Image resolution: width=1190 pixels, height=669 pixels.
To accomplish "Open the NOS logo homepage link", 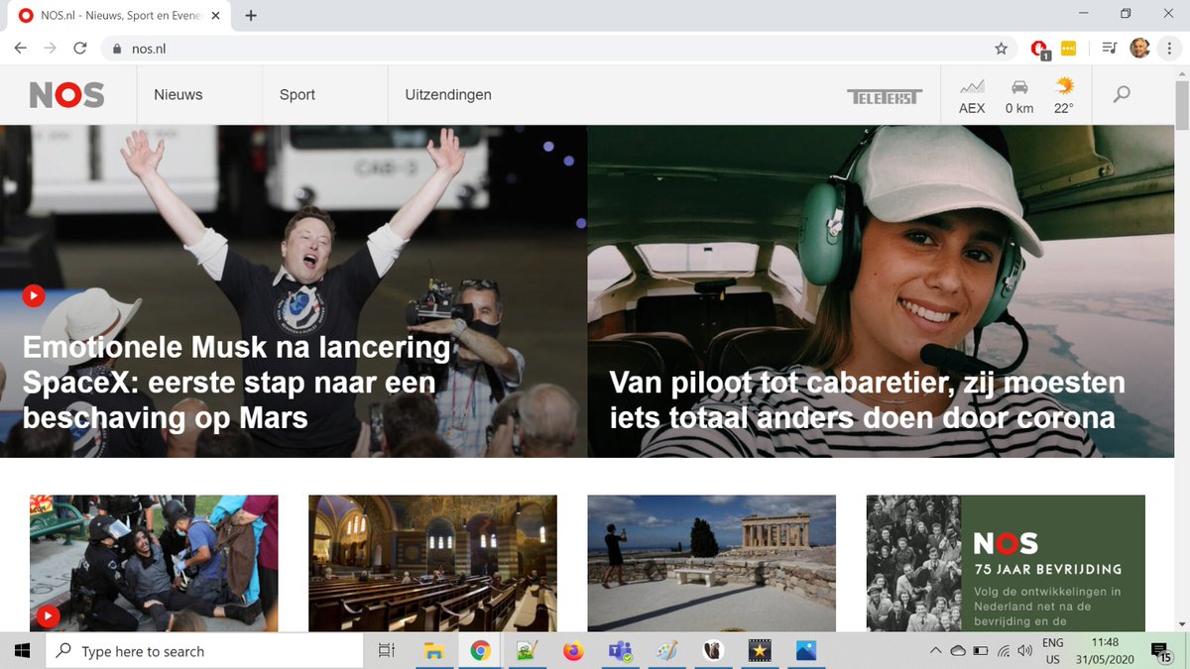I will click(x=66, y=95).
